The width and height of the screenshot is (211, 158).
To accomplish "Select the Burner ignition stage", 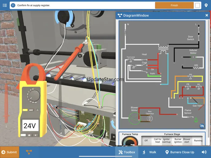I will click(x=178, y=140).
